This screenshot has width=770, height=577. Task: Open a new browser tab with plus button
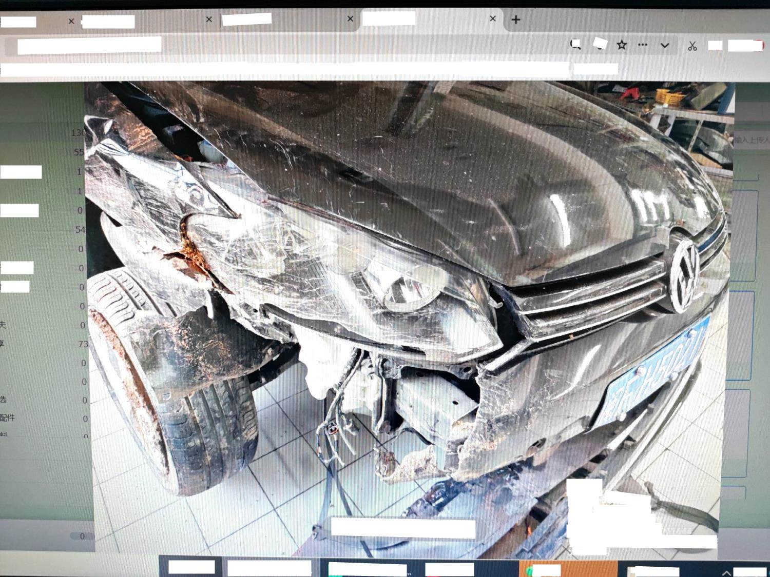(x=516, y=20)
